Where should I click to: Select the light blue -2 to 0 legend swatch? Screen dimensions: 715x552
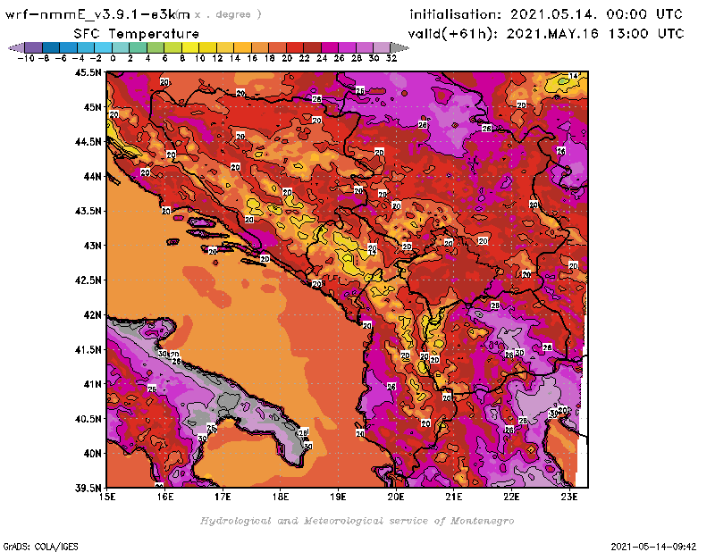[x=103, y=47]
